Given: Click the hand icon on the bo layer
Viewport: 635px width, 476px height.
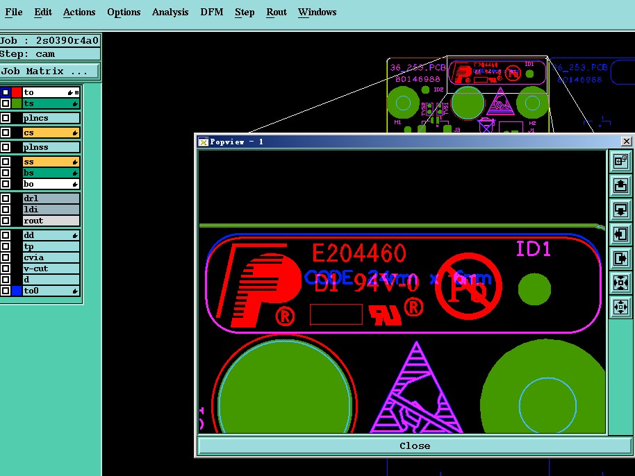Looking at the screenshot, I should coord(75,185).
